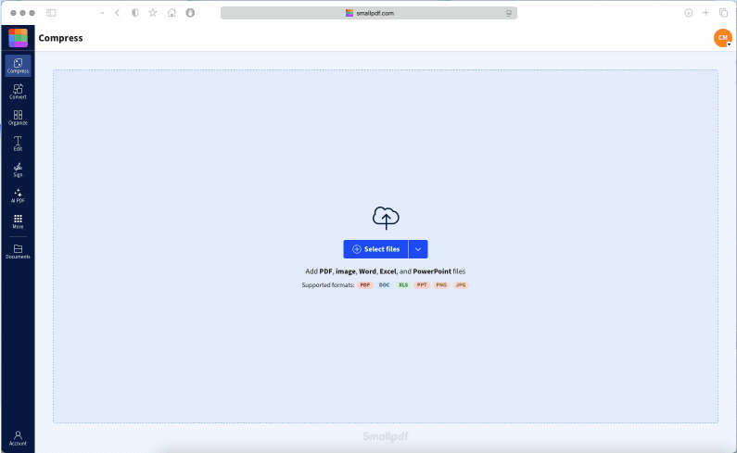The width and height of the screenshot is (737, 453).
Task: Open the Edit tool in sidebar
Action: coord(18,144)
